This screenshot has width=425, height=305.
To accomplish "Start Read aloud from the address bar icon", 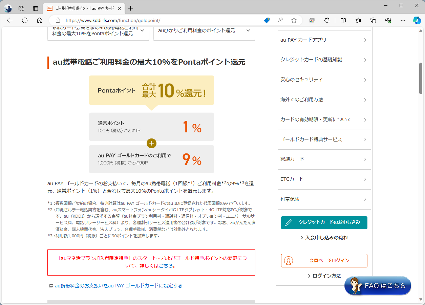I will (x=280, y=20).
